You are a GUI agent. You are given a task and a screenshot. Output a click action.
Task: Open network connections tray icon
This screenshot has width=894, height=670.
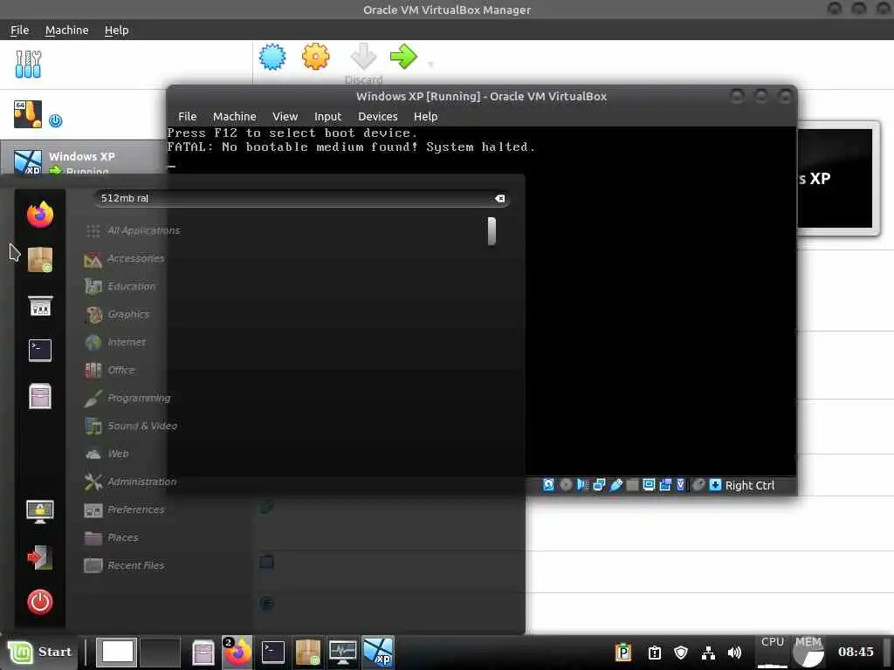click(708, 652)
